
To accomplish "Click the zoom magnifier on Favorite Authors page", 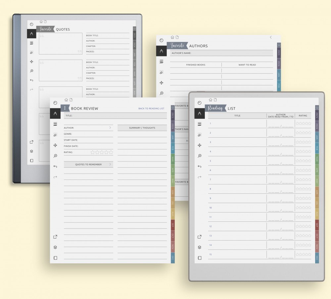I will pos(161,93).
